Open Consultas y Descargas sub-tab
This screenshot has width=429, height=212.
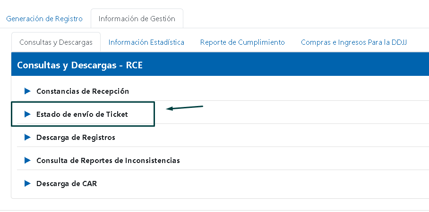click(56, 42)
